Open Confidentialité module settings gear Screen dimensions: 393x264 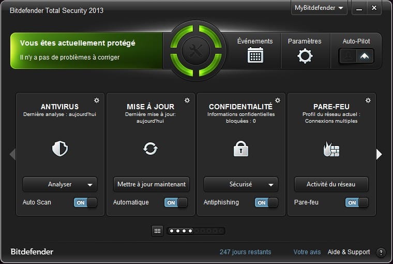tap(278, 100)
